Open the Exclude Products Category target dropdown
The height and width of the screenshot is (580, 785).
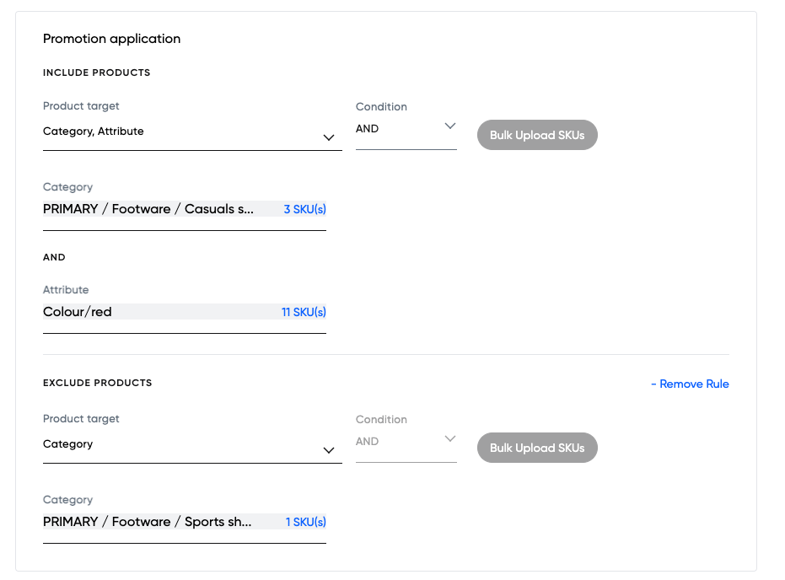[x=181, y=444]
